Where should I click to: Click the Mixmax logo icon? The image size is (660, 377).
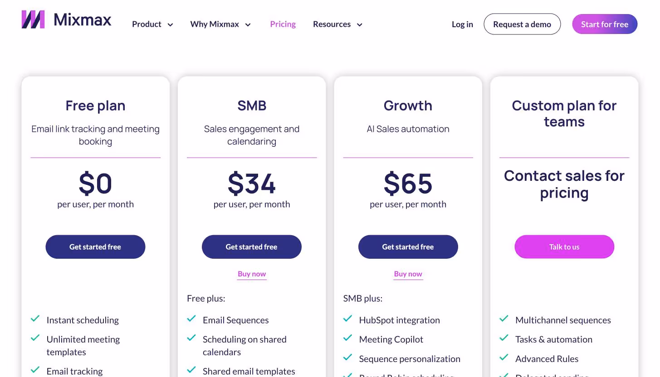coord(32,19)
